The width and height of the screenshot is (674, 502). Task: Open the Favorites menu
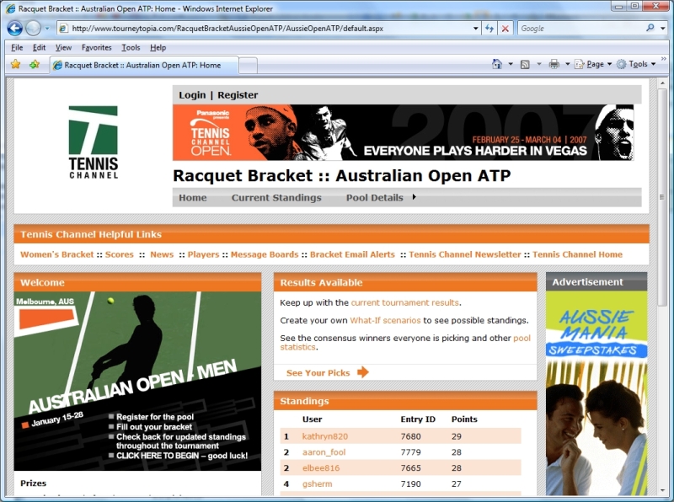point(96,47)
